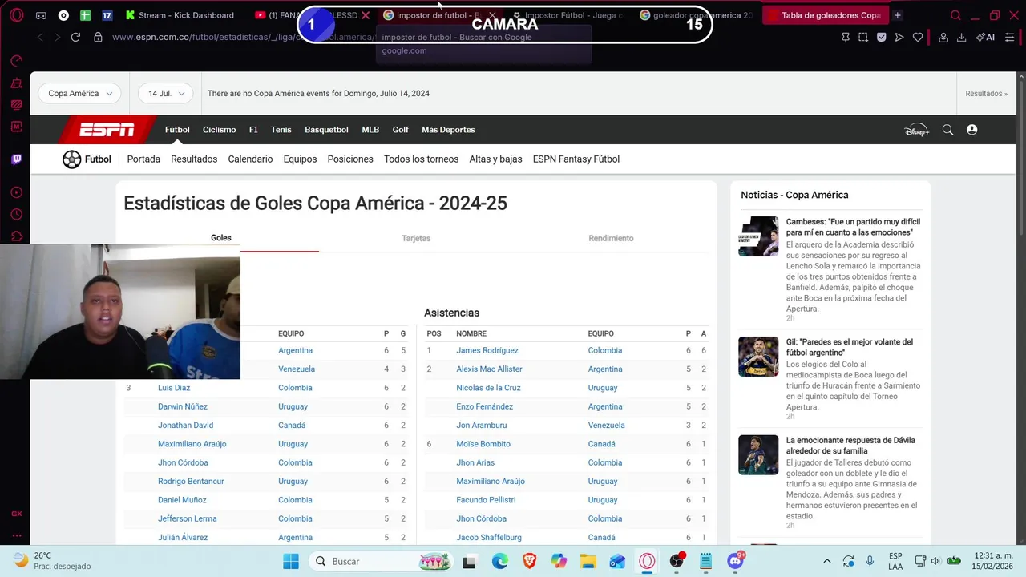The image size is (1026, 577).
Task: Open clock and date in system tray
Action: tap(993, 561)
